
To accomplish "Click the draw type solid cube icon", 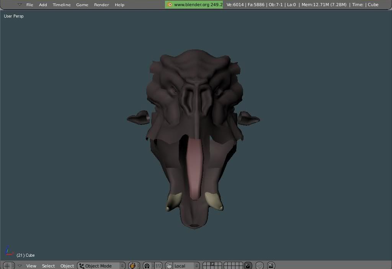I will 133,266.
